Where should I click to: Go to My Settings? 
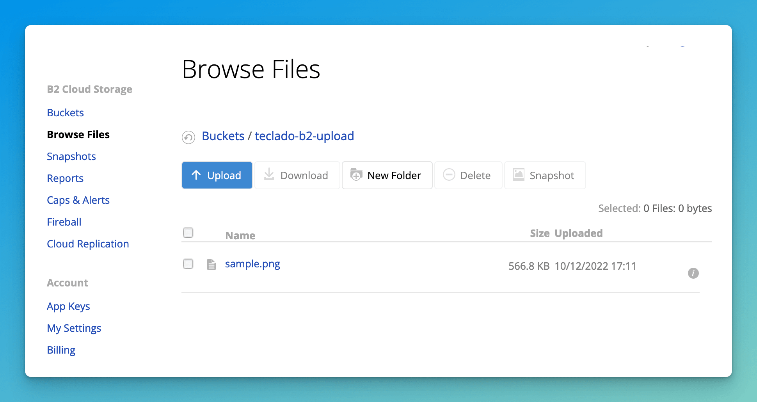[x=74, y=328]
